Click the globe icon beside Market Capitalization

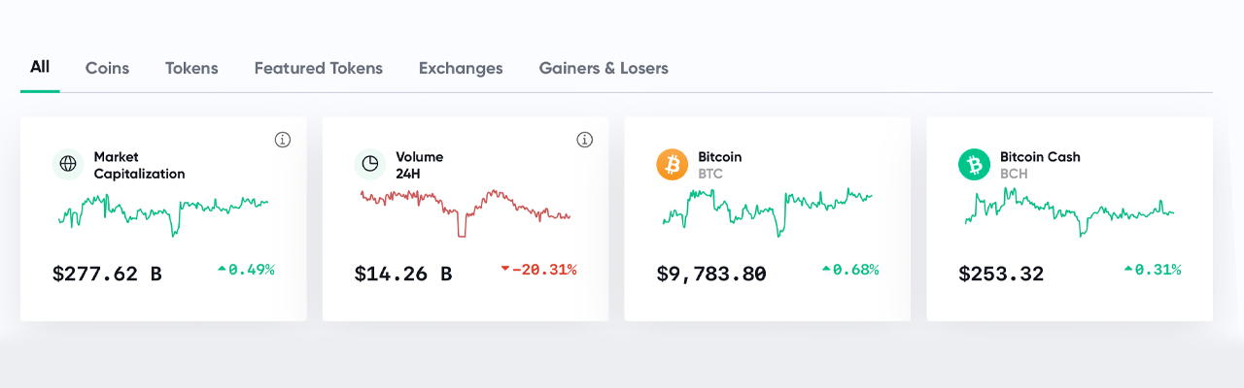(x=68, y=165)
